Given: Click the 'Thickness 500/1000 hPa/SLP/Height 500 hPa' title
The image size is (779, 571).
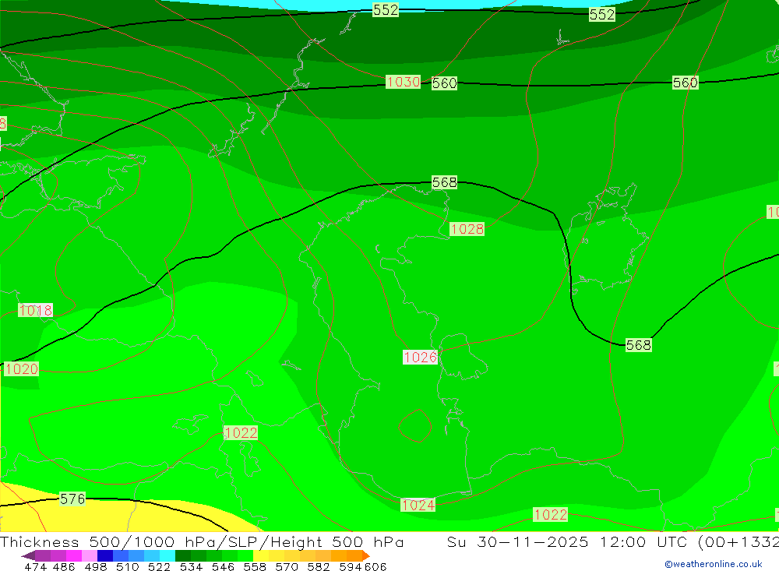Looking at the screenshot, I should coord(202,541).
